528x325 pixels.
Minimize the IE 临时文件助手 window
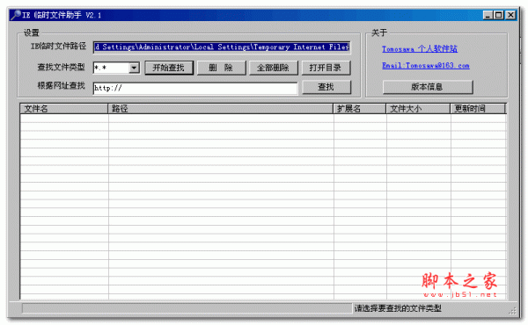[488, 15]
